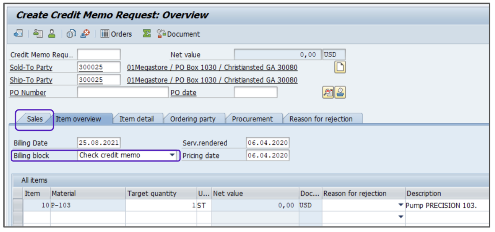495x232 pixels.
Task: Switch to the Sales tab
Action: pyautogui.click(x=35, y=119)
